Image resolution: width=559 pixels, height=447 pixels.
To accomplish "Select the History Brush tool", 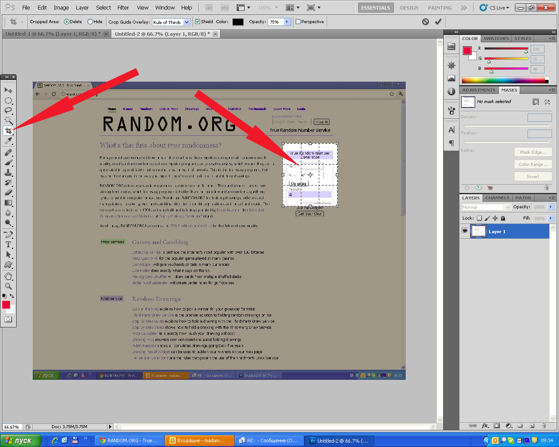I will (x=8, y=182).
